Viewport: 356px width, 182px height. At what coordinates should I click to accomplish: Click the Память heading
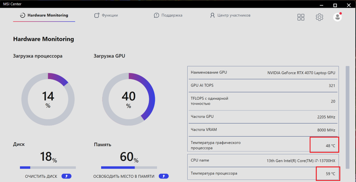tap(103, 144)
